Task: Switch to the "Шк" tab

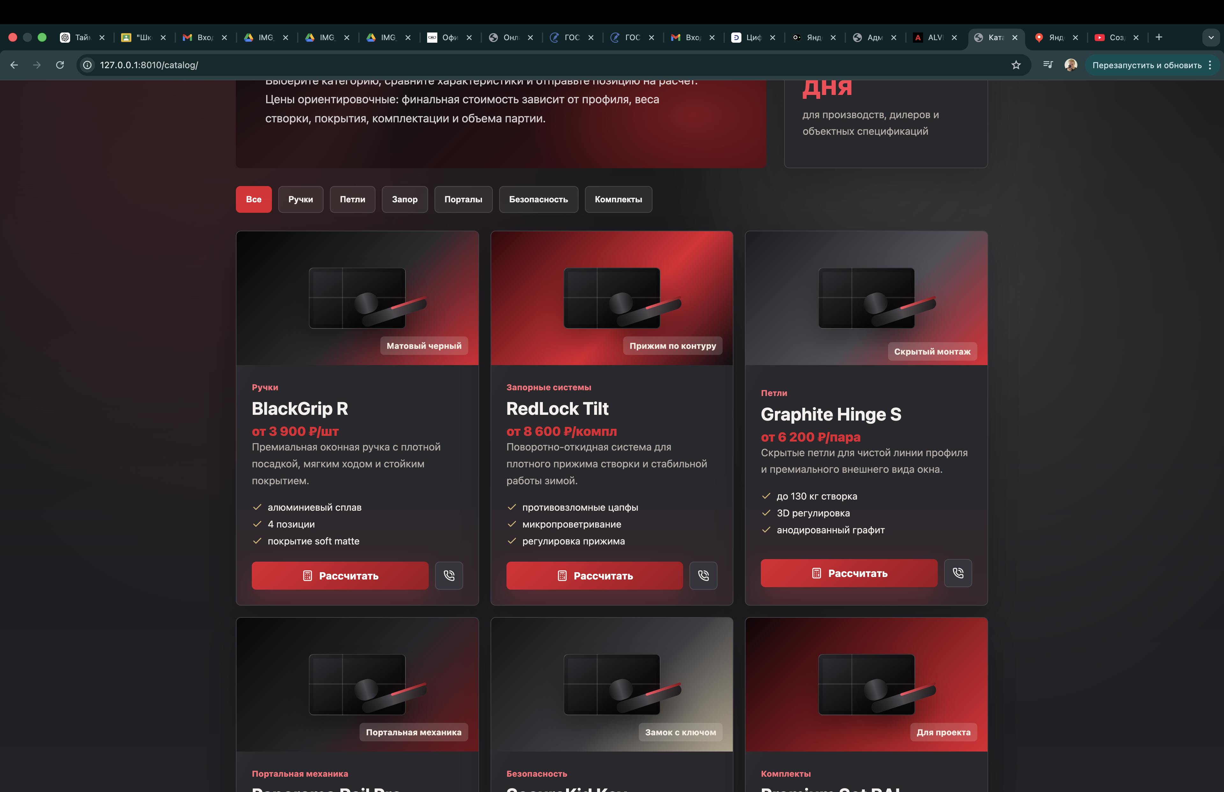Action: 137,38
